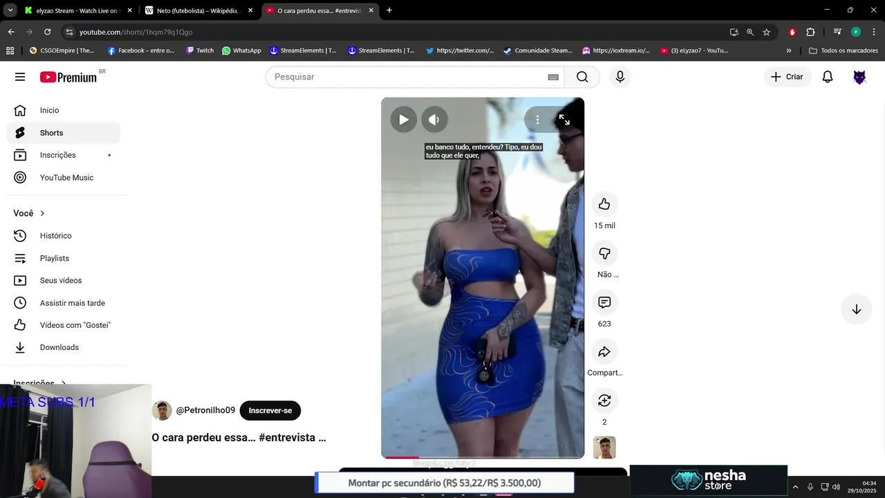Open Vídeos com "Gostei" list
The image size is (885, 498).
pos(64,325)
